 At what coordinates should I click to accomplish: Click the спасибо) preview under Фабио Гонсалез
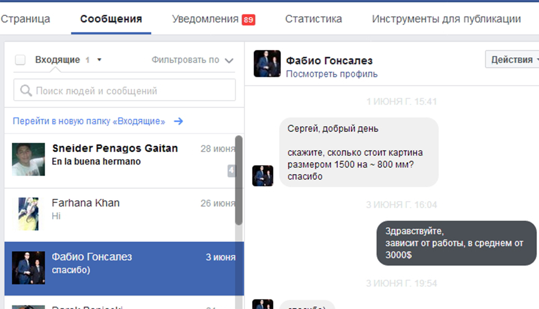pyautogui.click(x=71, y=270)
